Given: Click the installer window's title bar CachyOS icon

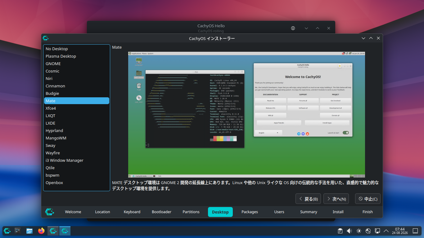Looking at the screenshot, I should coord(46,38).
